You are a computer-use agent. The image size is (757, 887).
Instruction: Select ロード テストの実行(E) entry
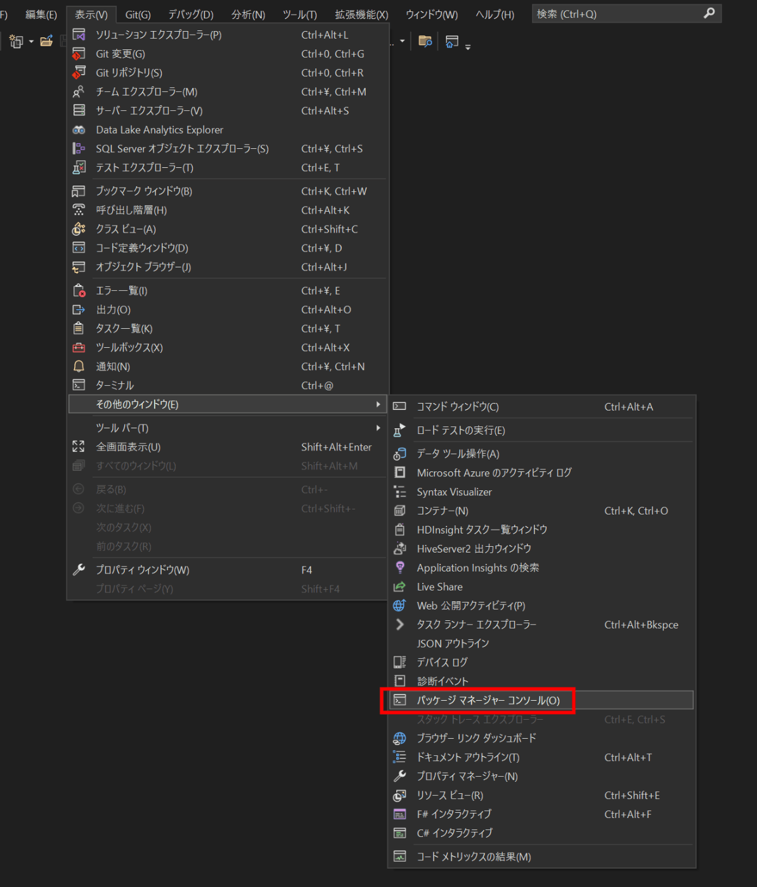pos(541,430)
